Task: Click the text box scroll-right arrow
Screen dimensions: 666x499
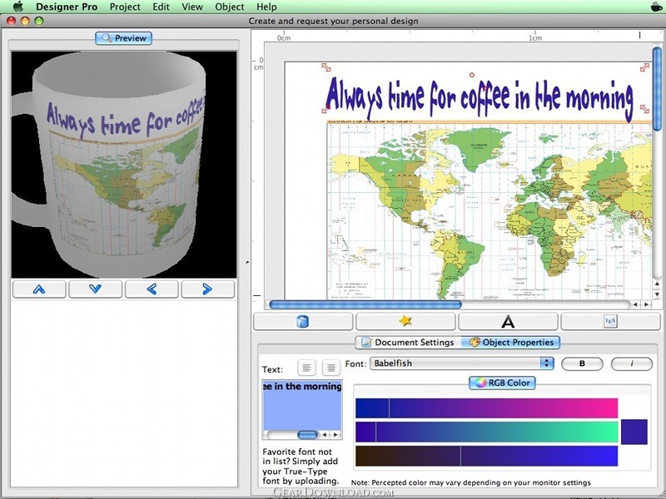Action: pos(335,434)
